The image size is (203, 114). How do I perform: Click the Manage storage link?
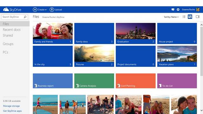tap(11, 106)
